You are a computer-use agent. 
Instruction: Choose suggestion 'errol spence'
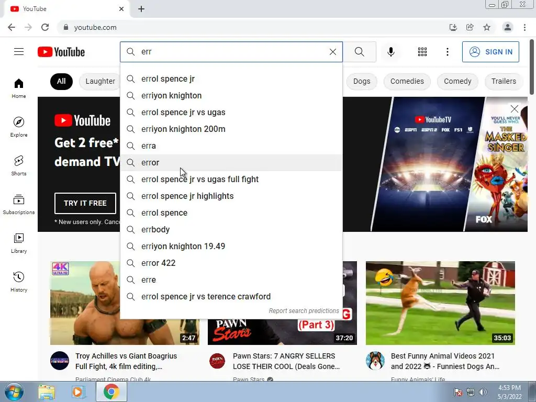231,213
